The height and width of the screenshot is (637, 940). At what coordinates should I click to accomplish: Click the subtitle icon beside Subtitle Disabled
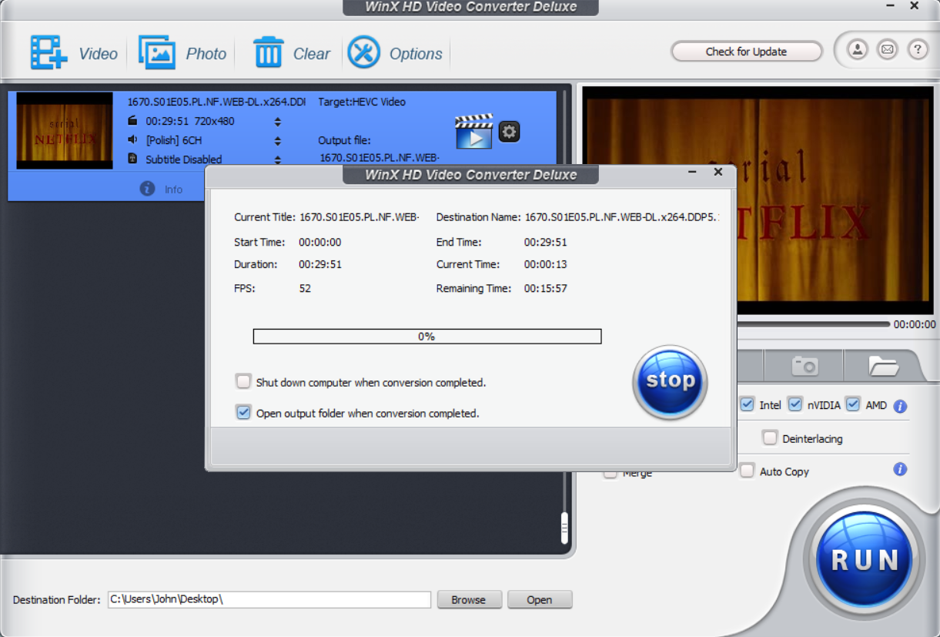point(132,159)
